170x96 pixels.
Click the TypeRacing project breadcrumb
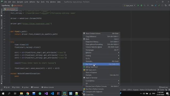pyautogui.click(x=6, y=5)
